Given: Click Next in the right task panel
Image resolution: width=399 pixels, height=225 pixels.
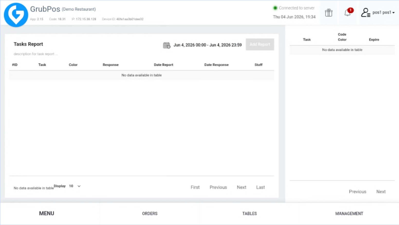Looking at the screenshot, I should point(381,192).
